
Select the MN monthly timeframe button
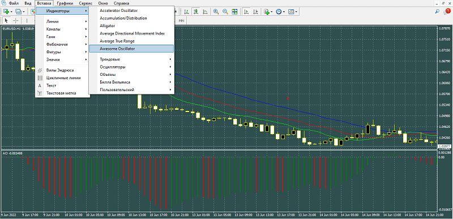[x=181, y=21]
